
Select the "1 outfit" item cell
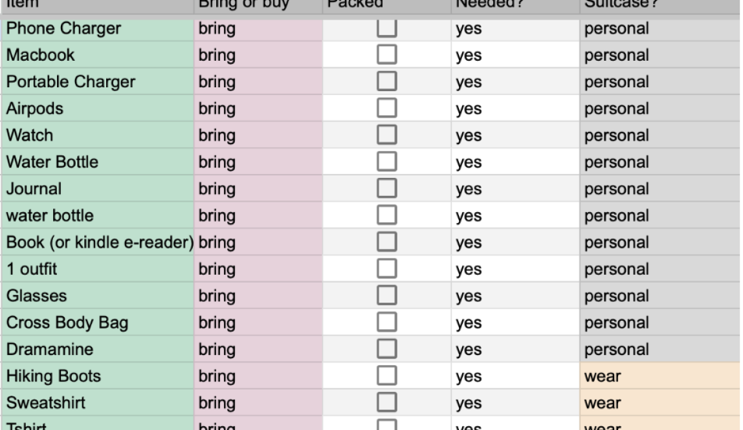[x=98, y=270]
